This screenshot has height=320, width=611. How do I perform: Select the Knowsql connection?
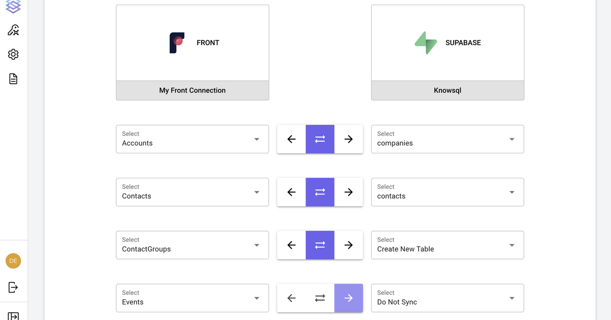[x=447, y=90]
